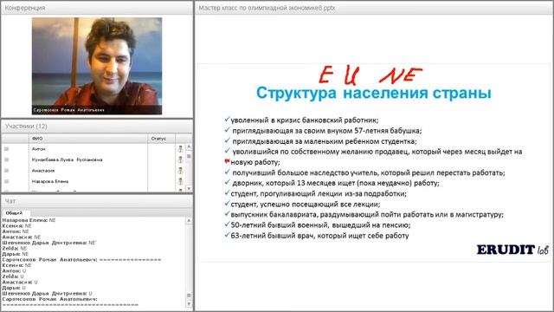Click the bullet 'приглядывающая за маленьким ребенком студентка'

(x=325, y=141)
